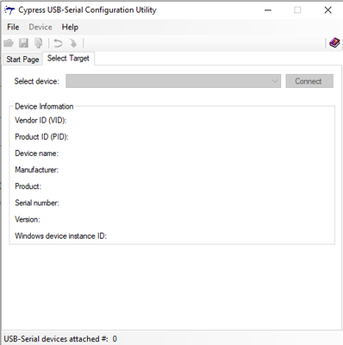Screen dimensions: 343x345
Task: Click the Product label
Action: click(28, 186)
